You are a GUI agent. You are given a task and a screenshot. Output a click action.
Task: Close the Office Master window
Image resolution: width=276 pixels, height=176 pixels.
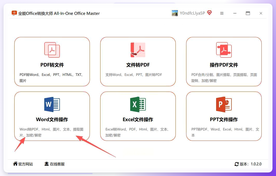coord(261,13)
